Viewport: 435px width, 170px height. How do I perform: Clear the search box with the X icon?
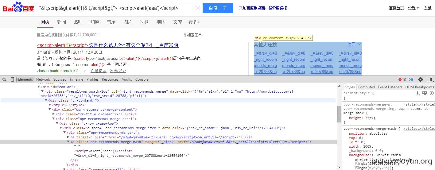[198, 8]
